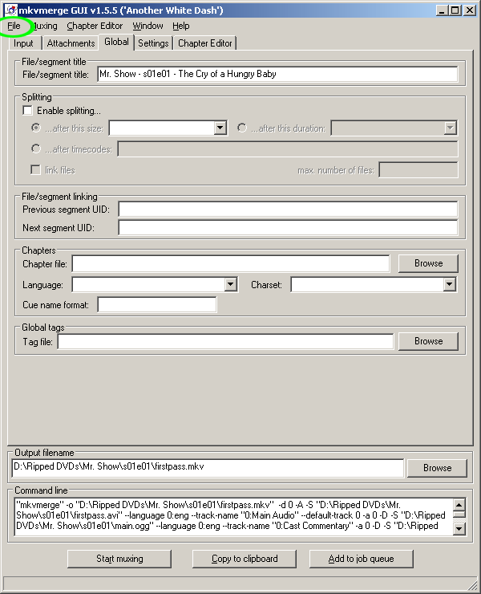Expand the Charset dropdown
481x594 pixels.
pyautogui.click(x=449, y=284)
